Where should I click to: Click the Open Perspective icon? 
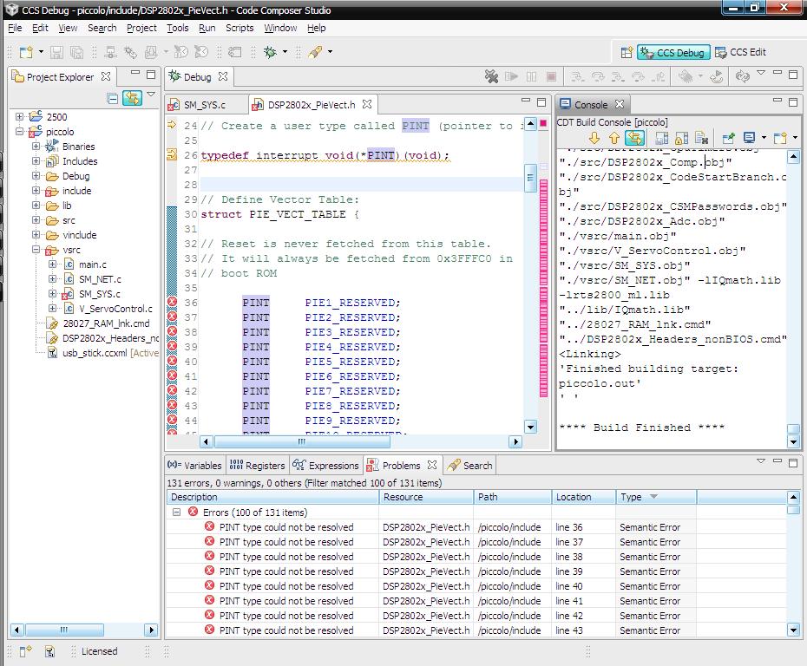pos(627,52)
